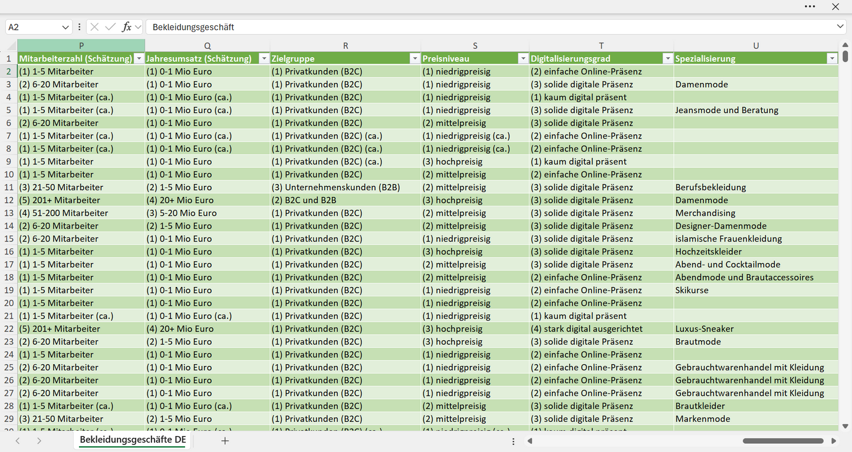Select the Brautmode cell
The width and height of the screenshot is (852, 452).
click(756, 342)
